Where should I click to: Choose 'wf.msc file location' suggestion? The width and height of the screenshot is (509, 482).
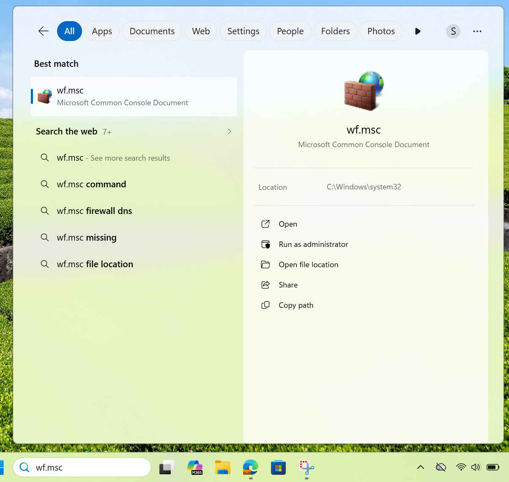(134, 264)
